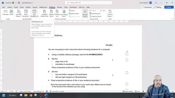Check the box beside Save the document

(127, 84)
